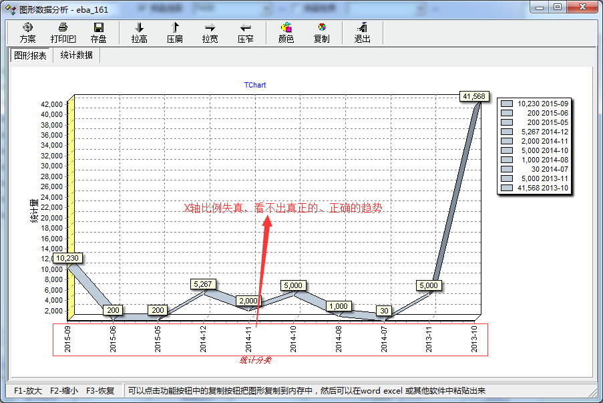
Task: Click the 41,568 data point label
Action: click(473, 96)
